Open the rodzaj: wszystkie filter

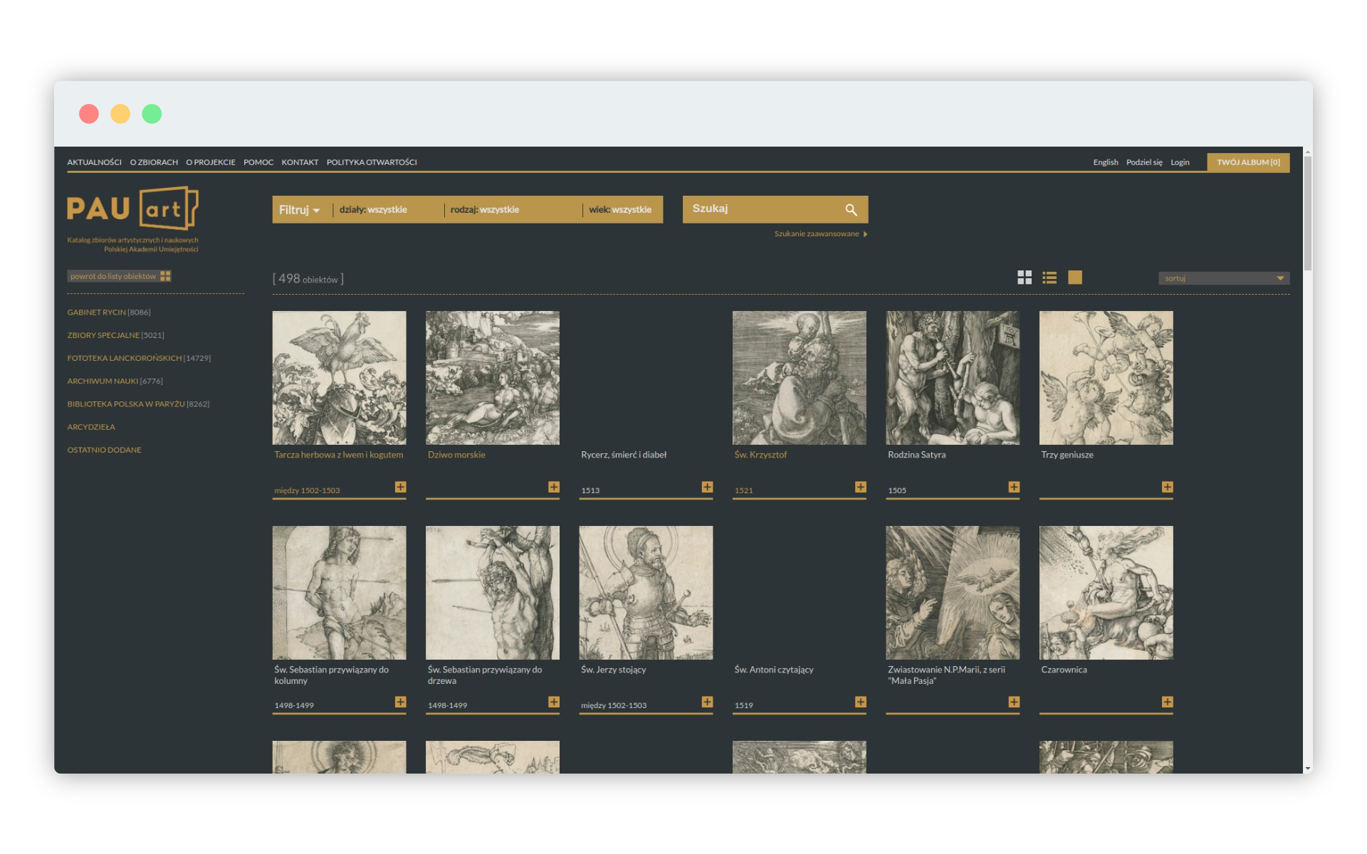[485, 210]
